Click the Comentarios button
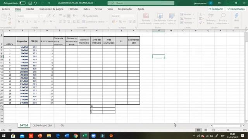Image resolution: width=248 pixels, height=139 pixels. pos(236,9)
